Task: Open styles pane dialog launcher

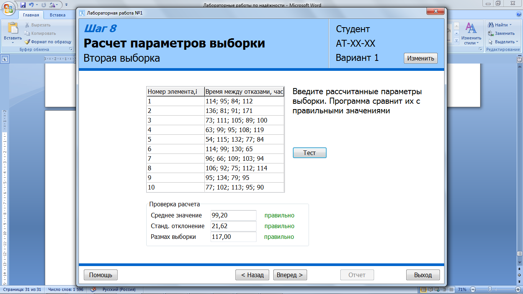Action: click(x=481, y=49)
